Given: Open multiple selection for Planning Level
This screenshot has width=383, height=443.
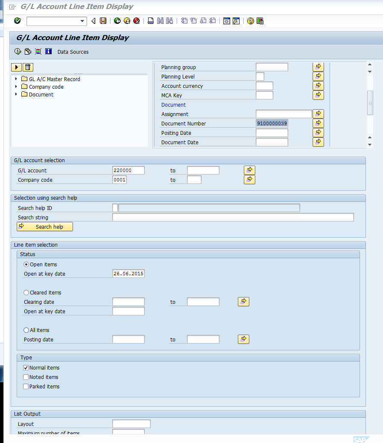Looking at the screenshot, I should coord(318,76).
